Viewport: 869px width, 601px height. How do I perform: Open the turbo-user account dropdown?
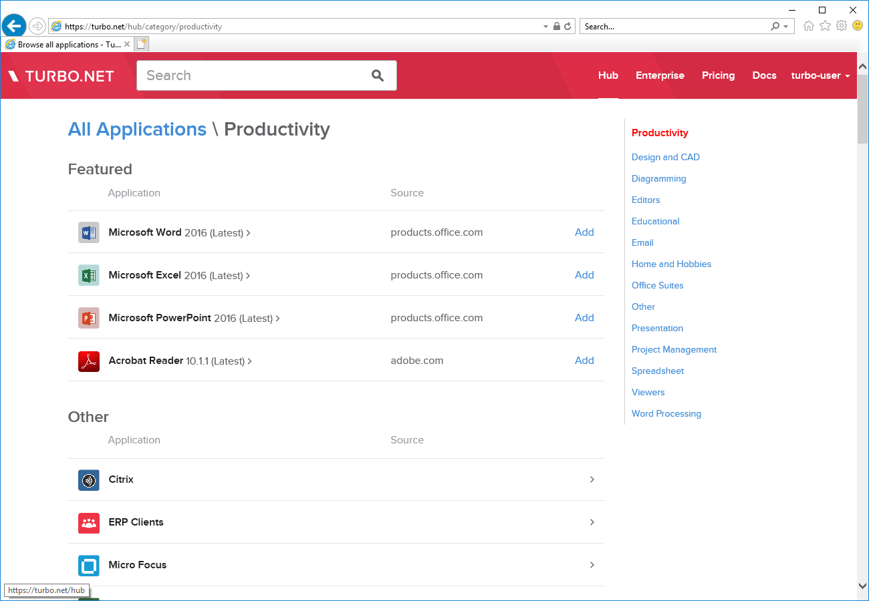tap(820, 75)
